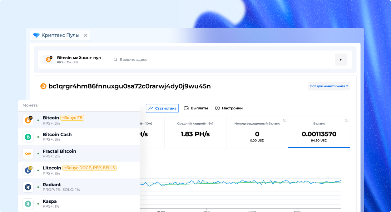Click the chart icon in Статистика tab
Screen dimensions: 391x212
tap(151, 108)
